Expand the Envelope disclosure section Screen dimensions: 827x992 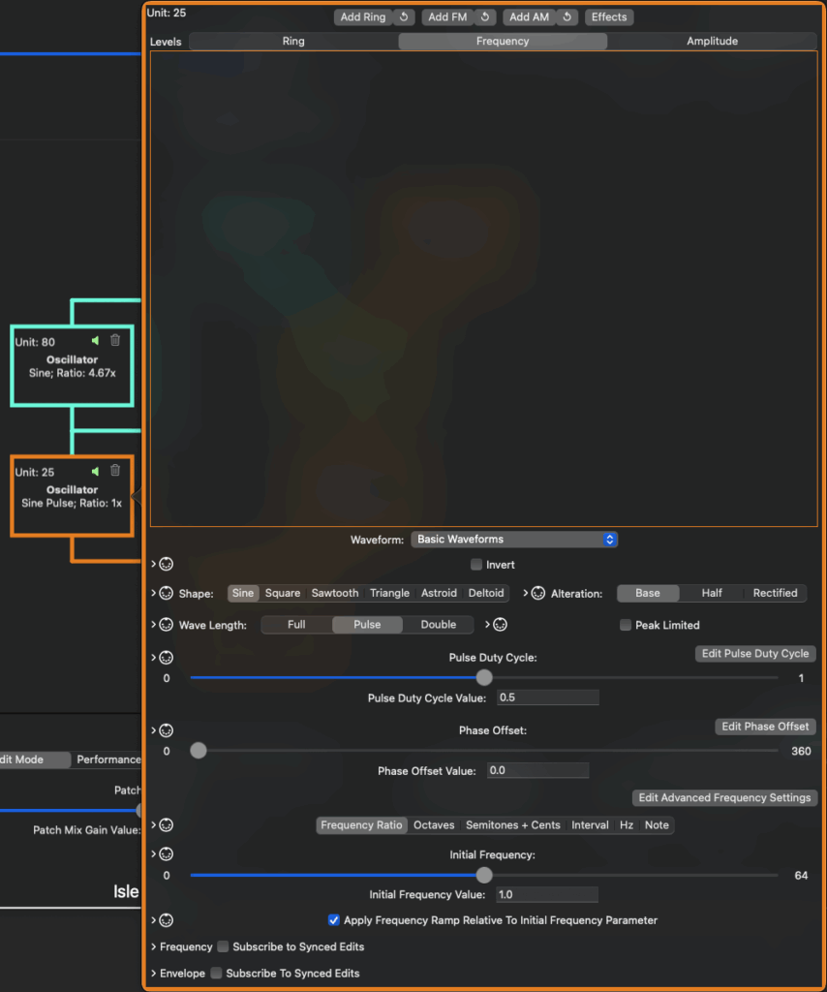pyautogui.click(x=154, y=973)
